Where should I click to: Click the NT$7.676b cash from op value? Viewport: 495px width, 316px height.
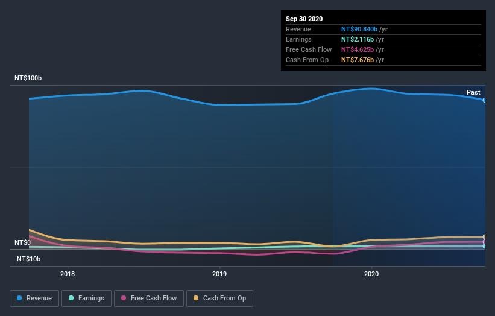[358, 60]
